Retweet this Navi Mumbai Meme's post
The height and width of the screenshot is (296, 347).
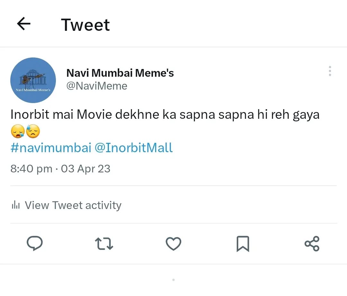(104, 244)
